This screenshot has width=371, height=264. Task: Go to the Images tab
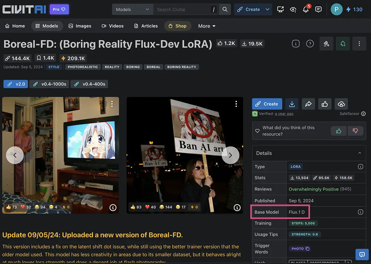pos(80,26)
